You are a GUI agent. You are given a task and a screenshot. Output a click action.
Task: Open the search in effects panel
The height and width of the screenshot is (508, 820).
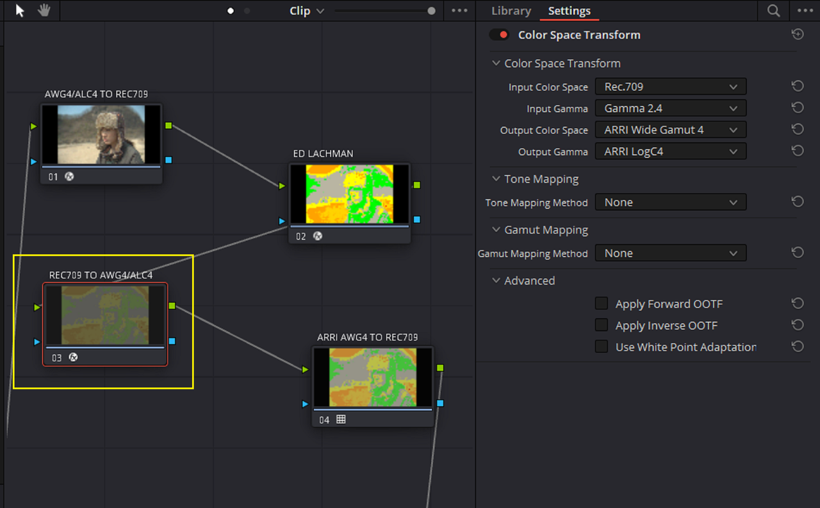774,11
